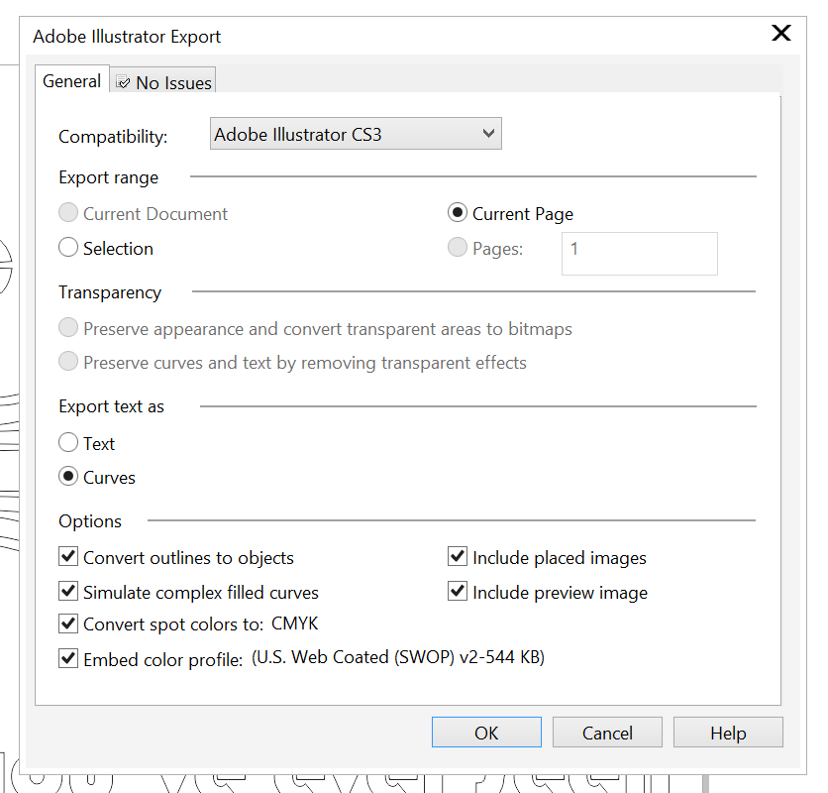Select the Current Document radio button
The image size is (828, 793).
pyautogui.click(x=68, y=213)
